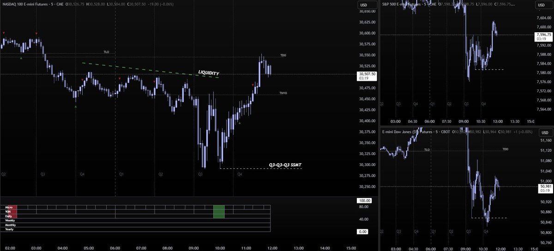Click the TLO label on the Dow Jones chart
This screenshot has height=251, width=554.
[x=427, y=149]
